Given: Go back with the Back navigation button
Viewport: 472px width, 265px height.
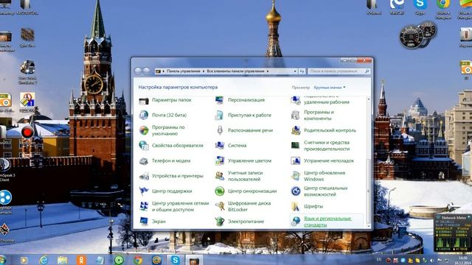Looking at the screenshot, I should pos(138,71).
